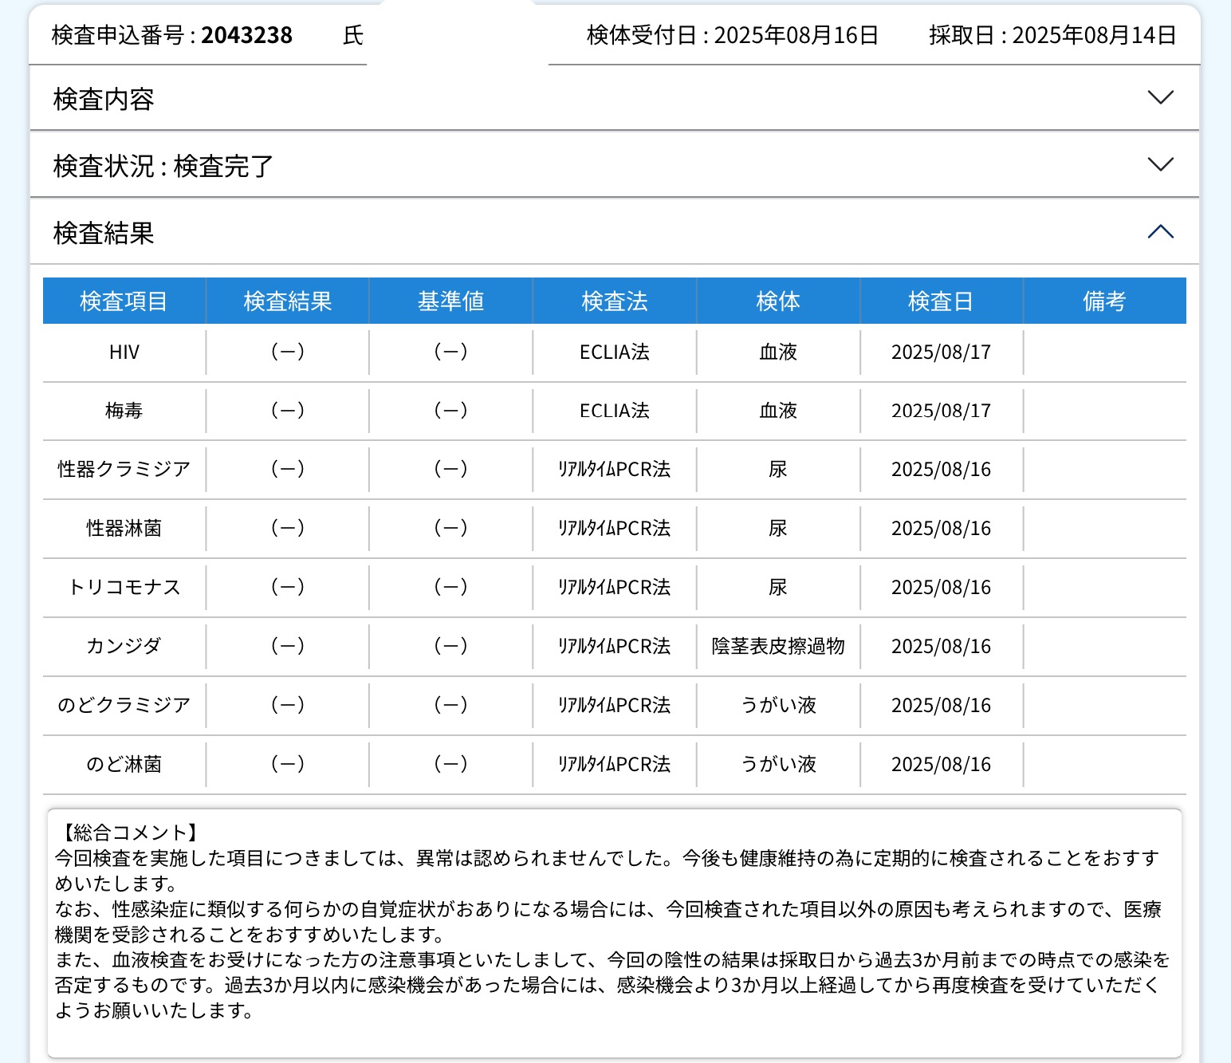Click the 検査結果 column header
This screenshot has height=1063, width=1231.
coord(288,301)
